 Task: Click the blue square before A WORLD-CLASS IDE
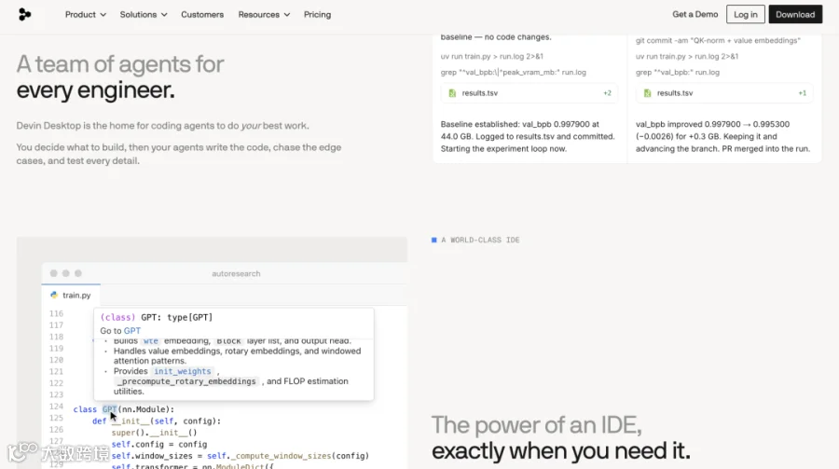pyautogui.click(x=433, y=240)
